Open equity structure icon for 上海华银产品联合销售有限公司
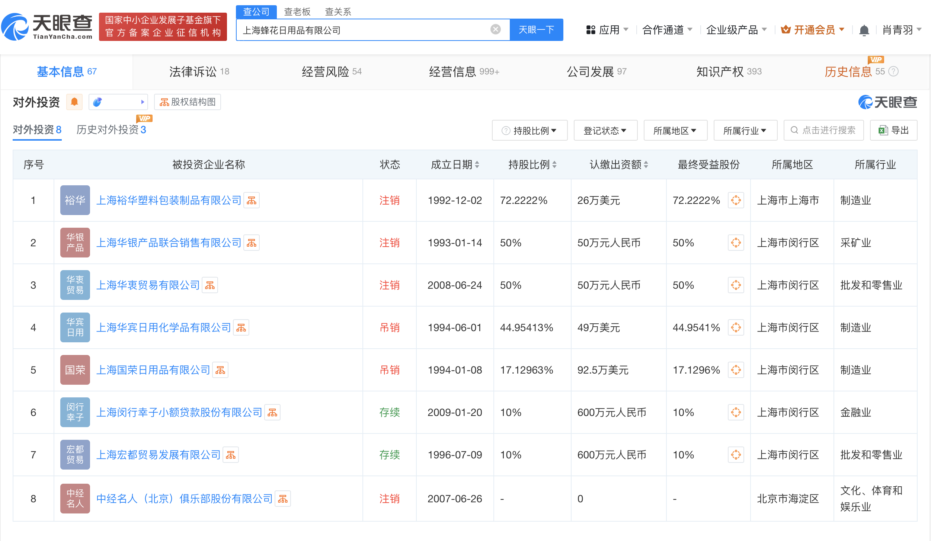This screenshot has height=541, width=931. [252, 243]
